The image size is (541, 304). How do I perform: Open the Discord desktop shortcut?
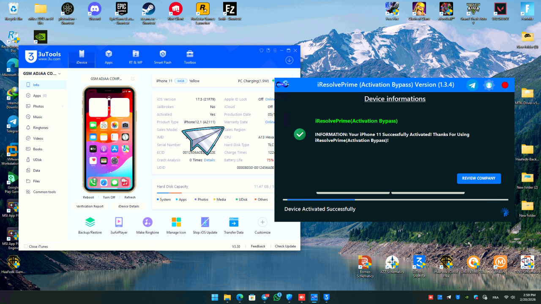click(x=94, y=11)
